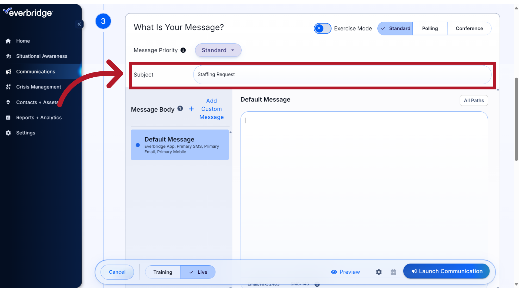The width and height of the screenshot is (519, 292).
Task: Open the Situational Awareness map icon
Action: coord(8,56)
